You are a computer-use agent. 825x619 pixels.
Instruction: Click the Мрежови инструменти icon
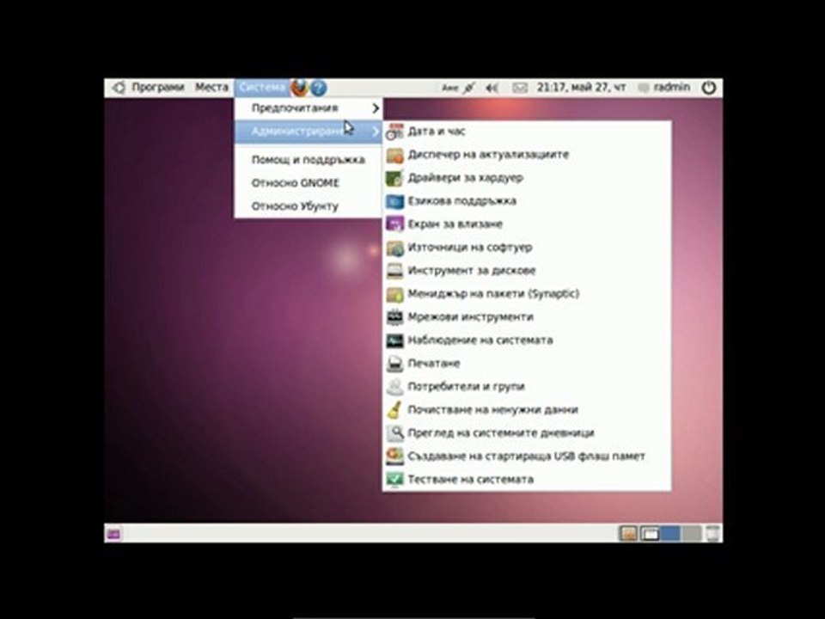tap(394, 317)
